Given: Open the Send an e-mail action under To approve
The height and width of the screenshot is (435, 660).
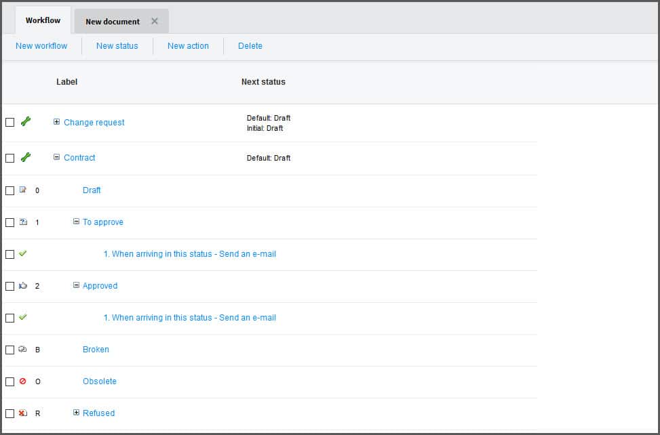Looking at the screenshot, I should pos(190,254).
